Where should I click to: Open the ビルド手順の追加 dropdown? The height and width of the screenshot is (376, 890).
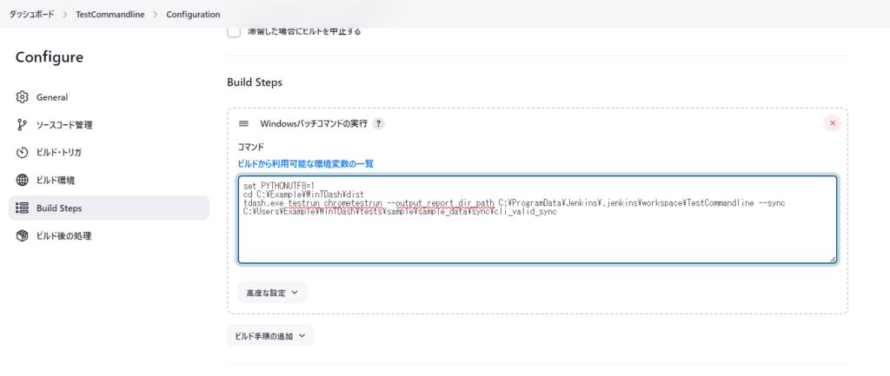click(270, 335)
